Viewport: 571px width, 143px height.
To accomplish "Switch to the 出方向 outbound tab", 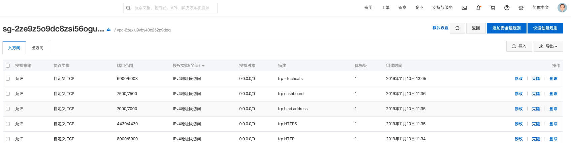I will click(x=37, y=48).
